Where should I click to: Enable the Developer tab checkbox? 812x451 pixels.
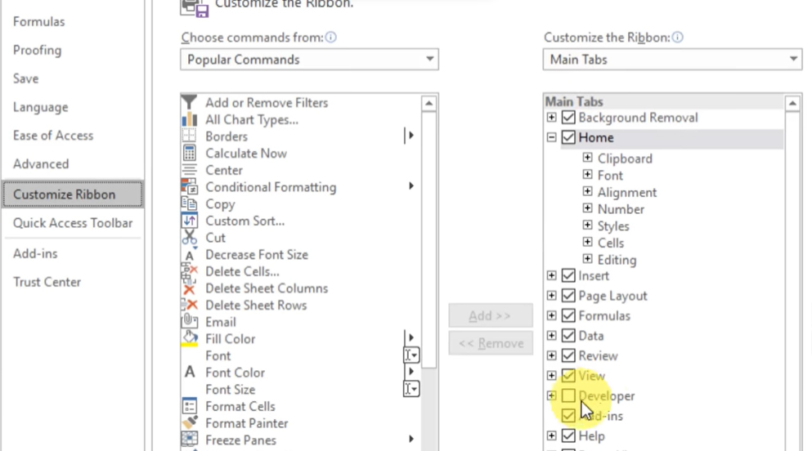tap(568, 396)
